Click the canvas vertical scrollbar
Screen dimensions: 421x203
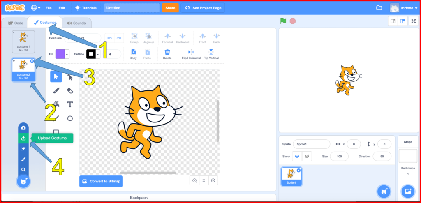pos(218,121)
